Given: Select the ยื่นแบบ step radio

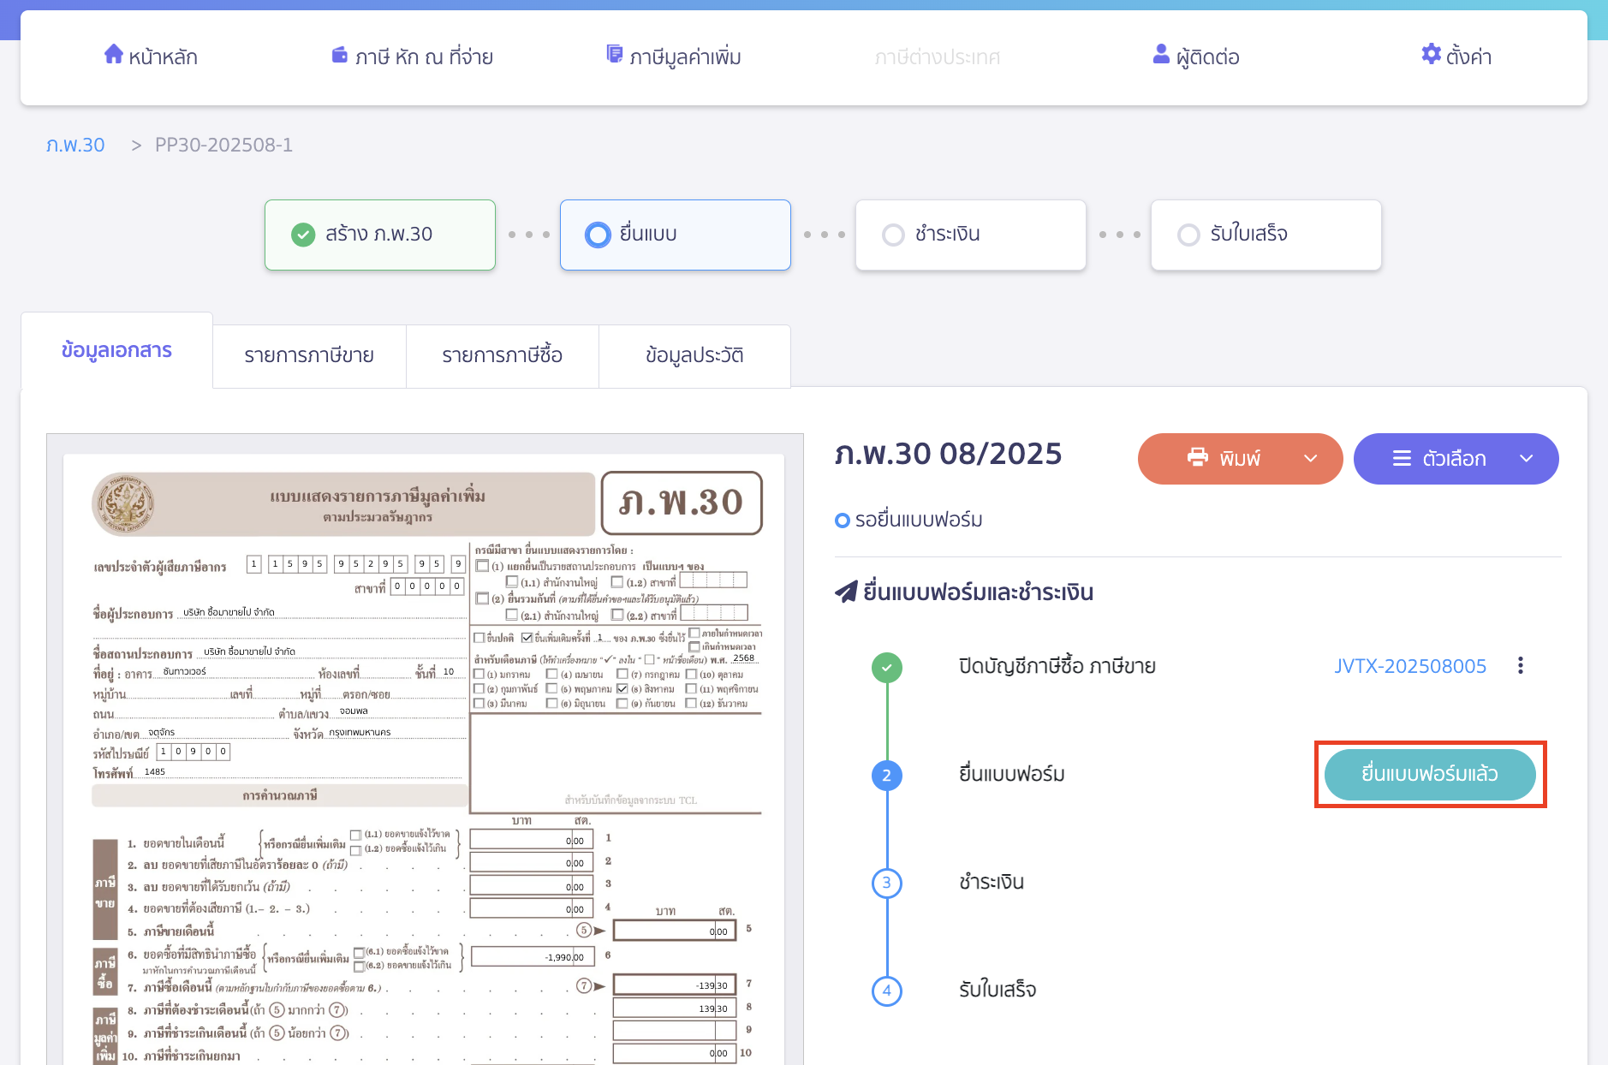Looking at the screenshot, I should [597, 235].
